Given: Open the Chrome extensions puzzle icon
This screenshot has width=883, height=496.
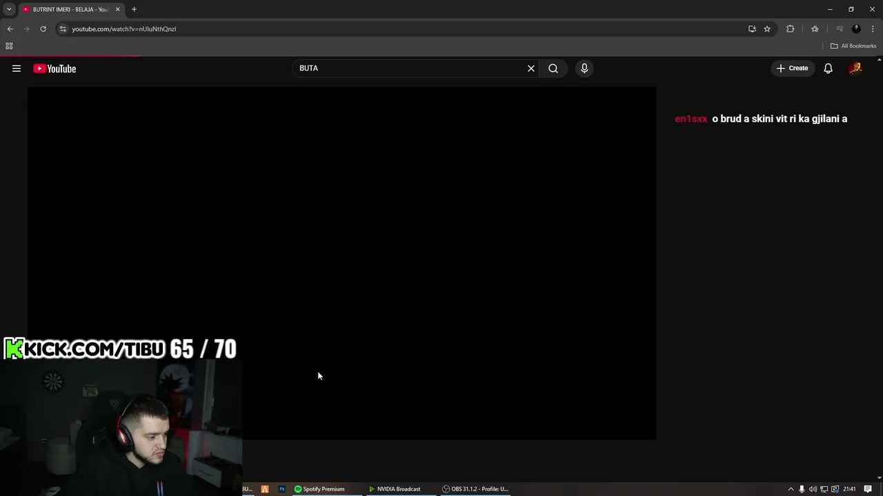Looking at the screenshot, I should (x=791, y=29).
